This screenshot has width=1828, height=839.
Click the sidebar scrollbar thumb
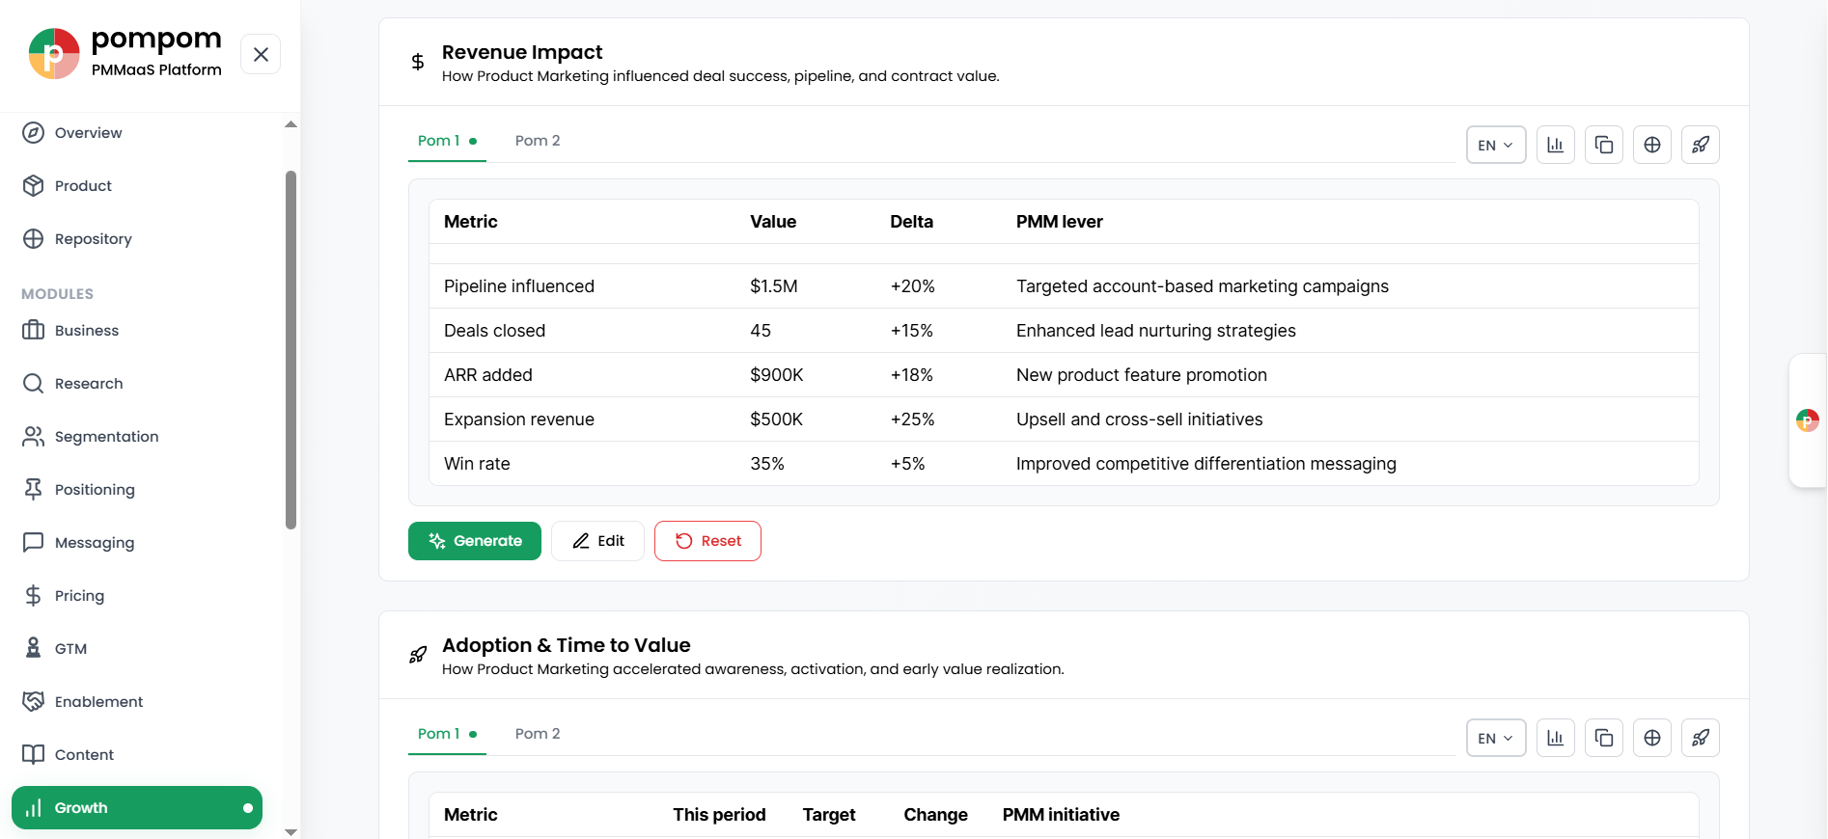pos(291,350)
